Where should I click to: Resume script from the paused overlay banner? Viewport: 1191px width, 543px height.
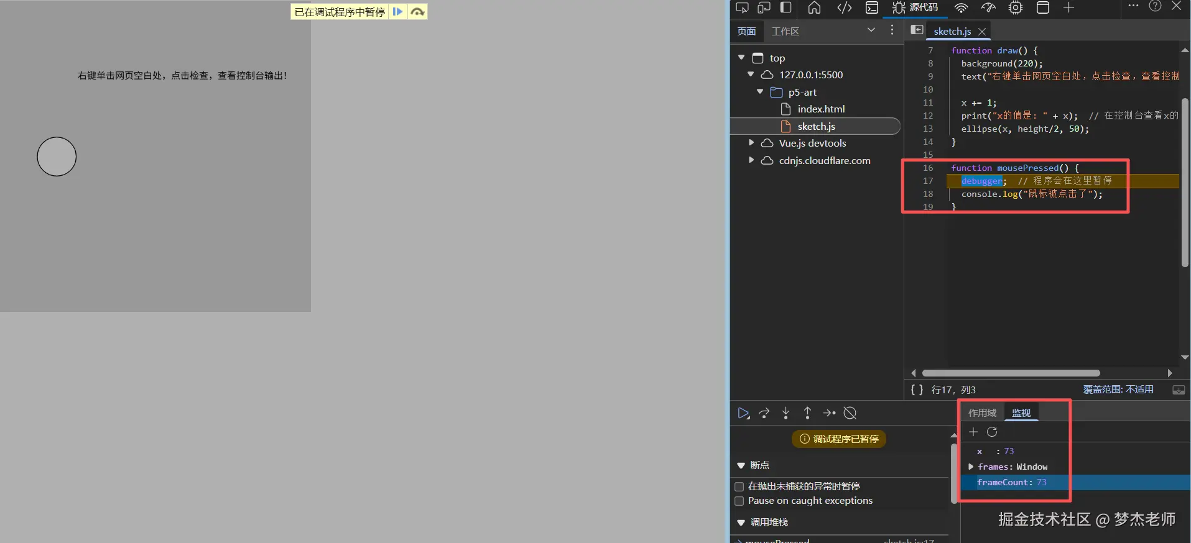pyautogui.click(x=398, y=12)
